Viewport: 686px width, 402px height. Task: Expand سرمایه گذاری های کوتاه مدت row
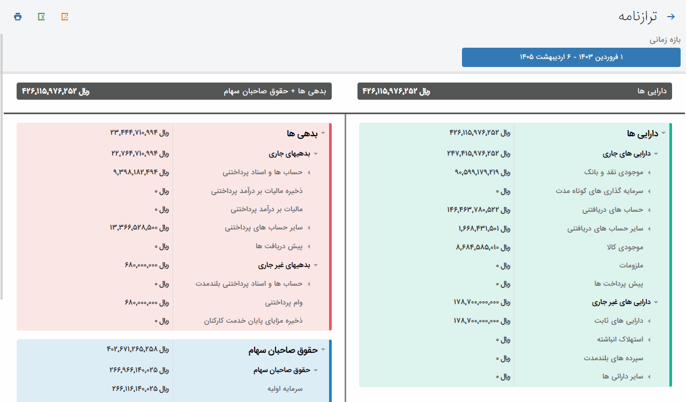648,191
